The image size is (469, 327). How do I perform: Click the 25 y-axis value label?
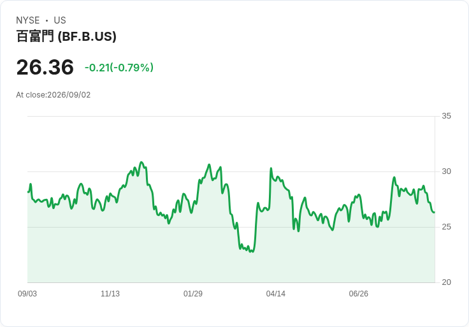click(446, 227)
